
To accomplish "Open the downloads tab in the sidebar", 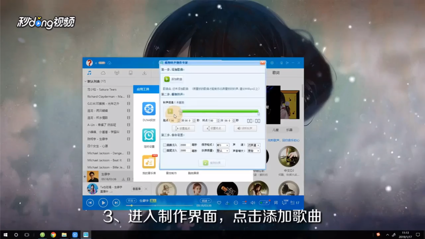I will coord(144,73).
